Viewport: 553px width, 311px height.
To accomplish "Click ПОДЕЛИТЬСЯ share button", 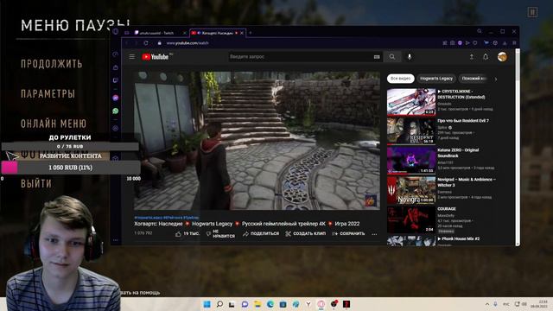I will coord(261,234).
